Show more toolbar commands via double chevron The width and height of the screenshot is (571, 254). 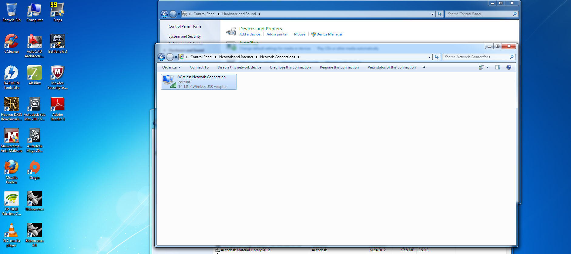(424, 67)
